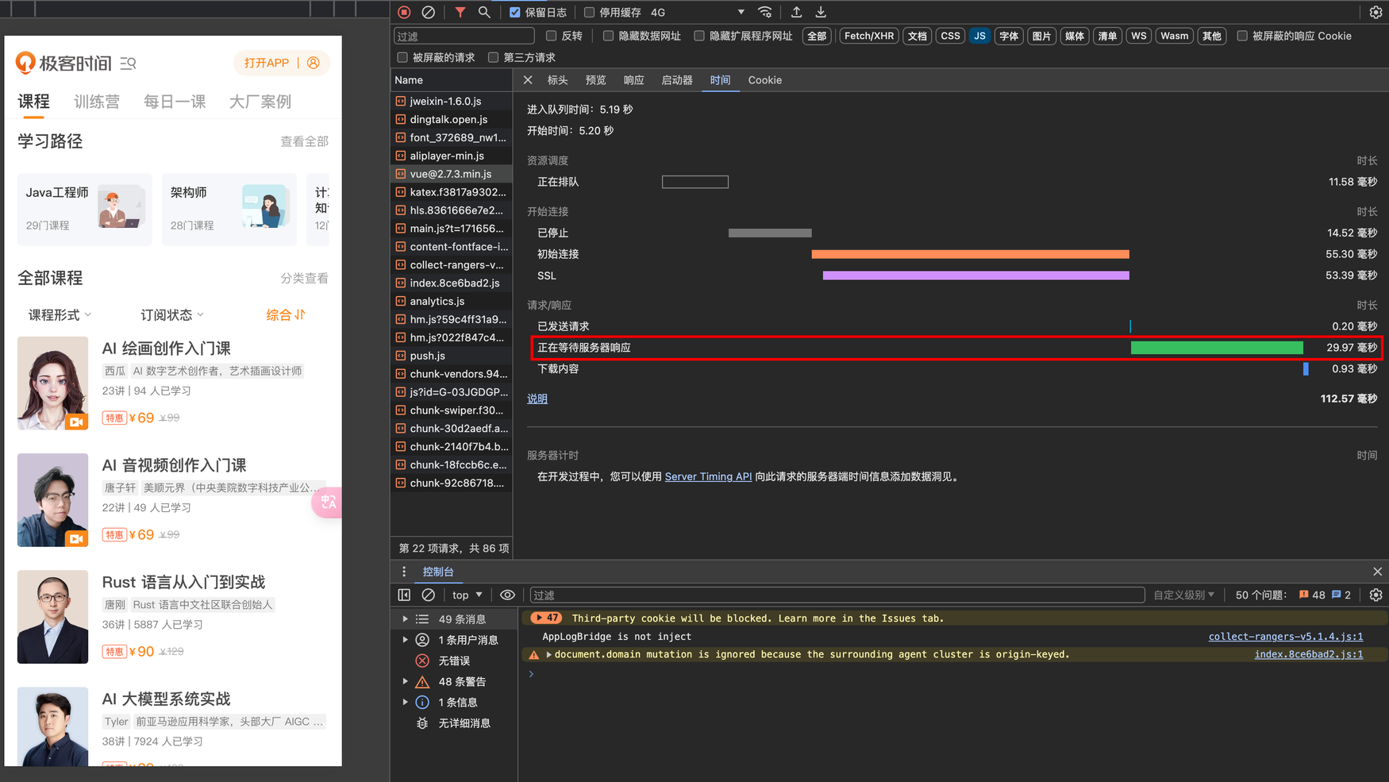
Task: Click the network filter input field
Action: tap(464, 36)
